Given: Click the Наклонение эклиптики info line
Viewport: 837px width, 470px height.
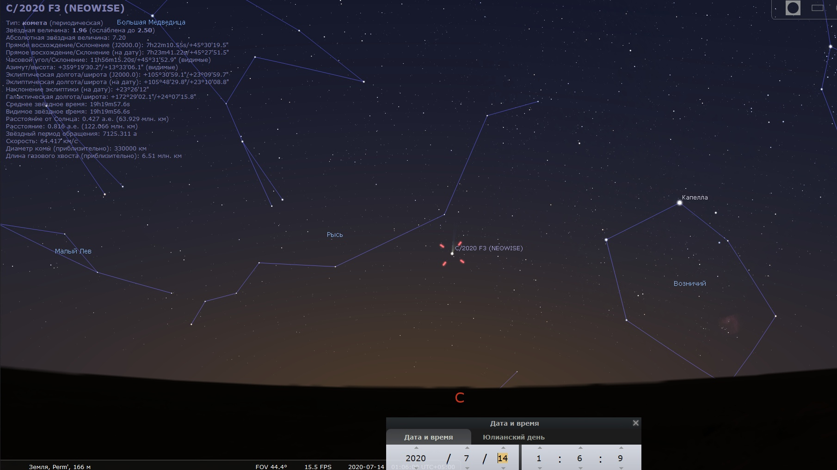Looking at the screenshot, I should [77, 89].
